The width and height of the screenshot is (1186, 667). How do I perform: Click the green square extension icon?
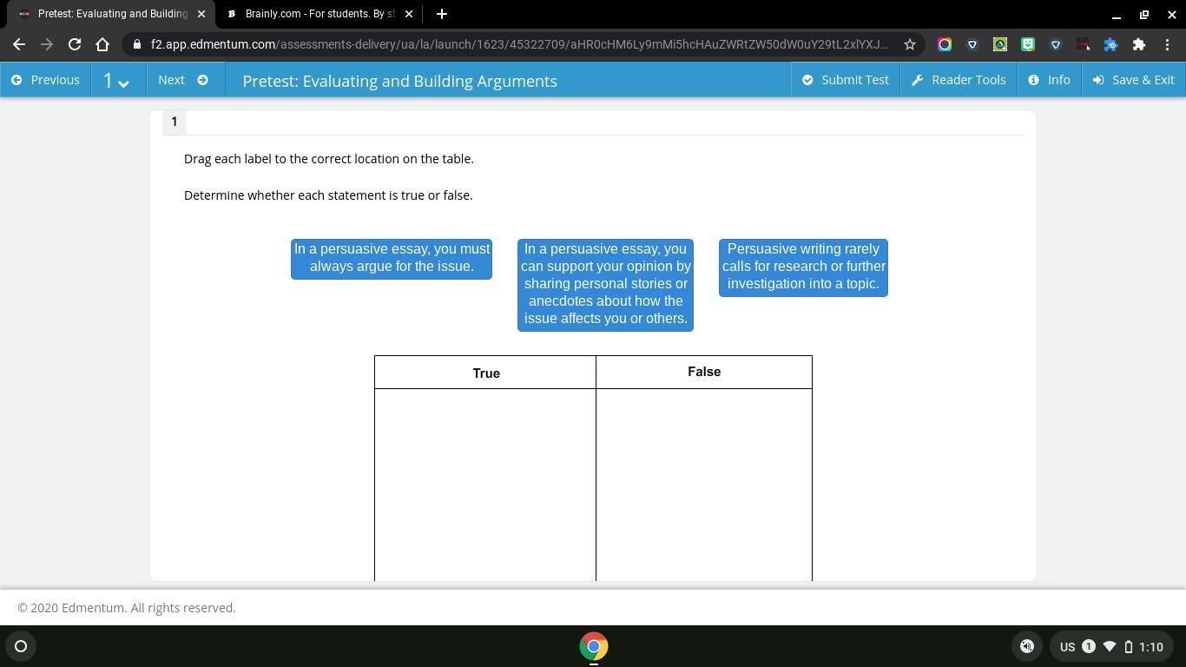1028,44
